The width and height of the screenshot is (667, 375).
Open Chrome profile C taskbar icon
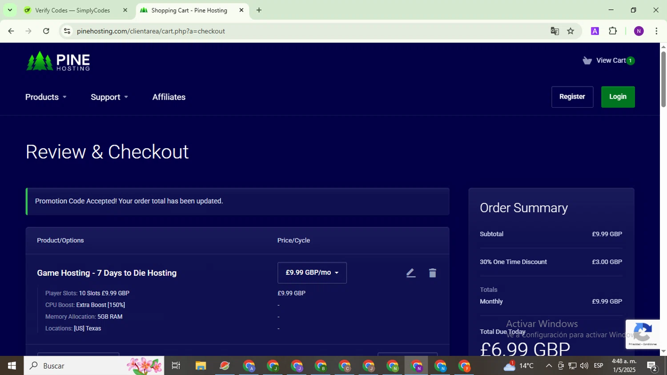click(345, 366)
